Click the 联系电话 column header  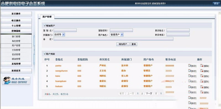pos(170,59)
